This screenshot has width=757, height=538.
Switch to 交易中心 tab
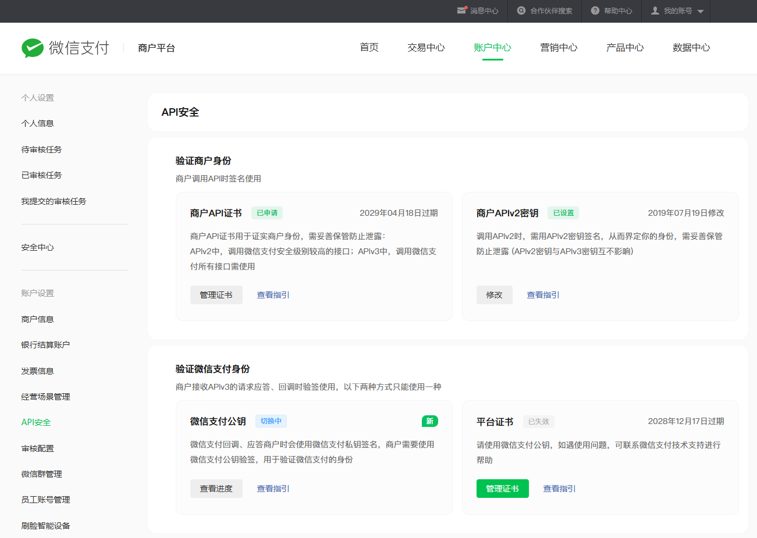(427, 48)
